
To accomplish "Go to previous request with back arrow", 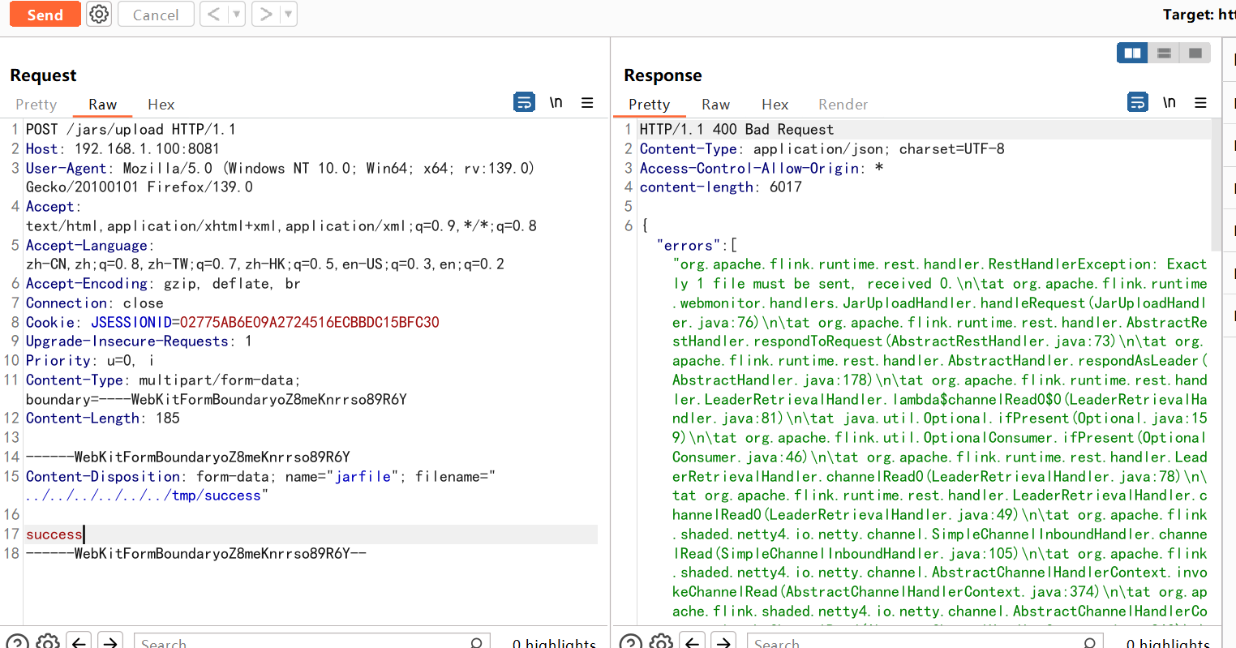I will coord(213,15).
